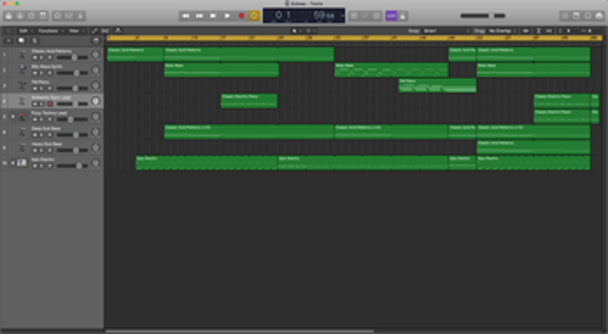Disable the red record-enable on track four
Screen dimensions: 608x334
click(50, 104)
